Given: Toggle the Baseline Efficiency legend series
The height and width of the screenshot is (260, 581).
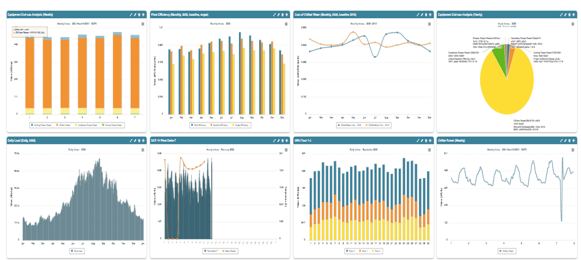Looking at the screenshot, I should (219, 125).
